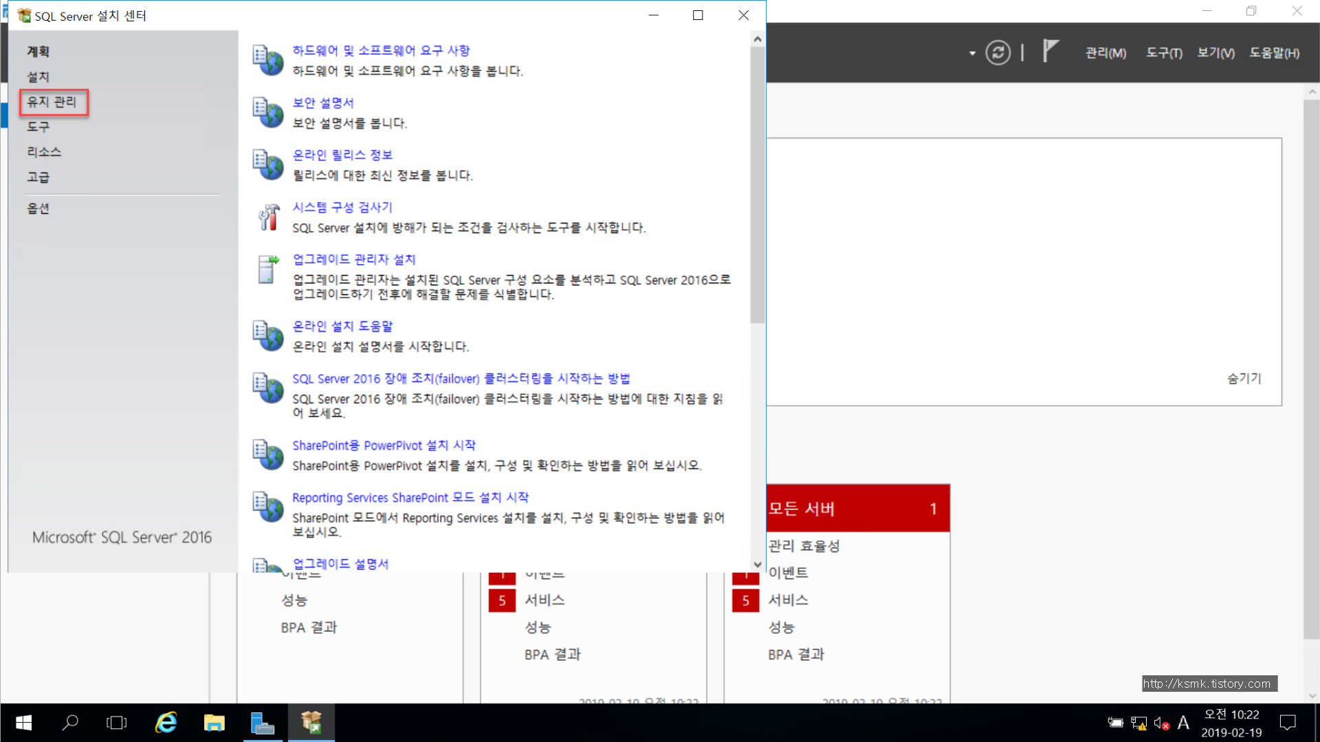Select 옵션 in the left sidebar

(38, 208)
